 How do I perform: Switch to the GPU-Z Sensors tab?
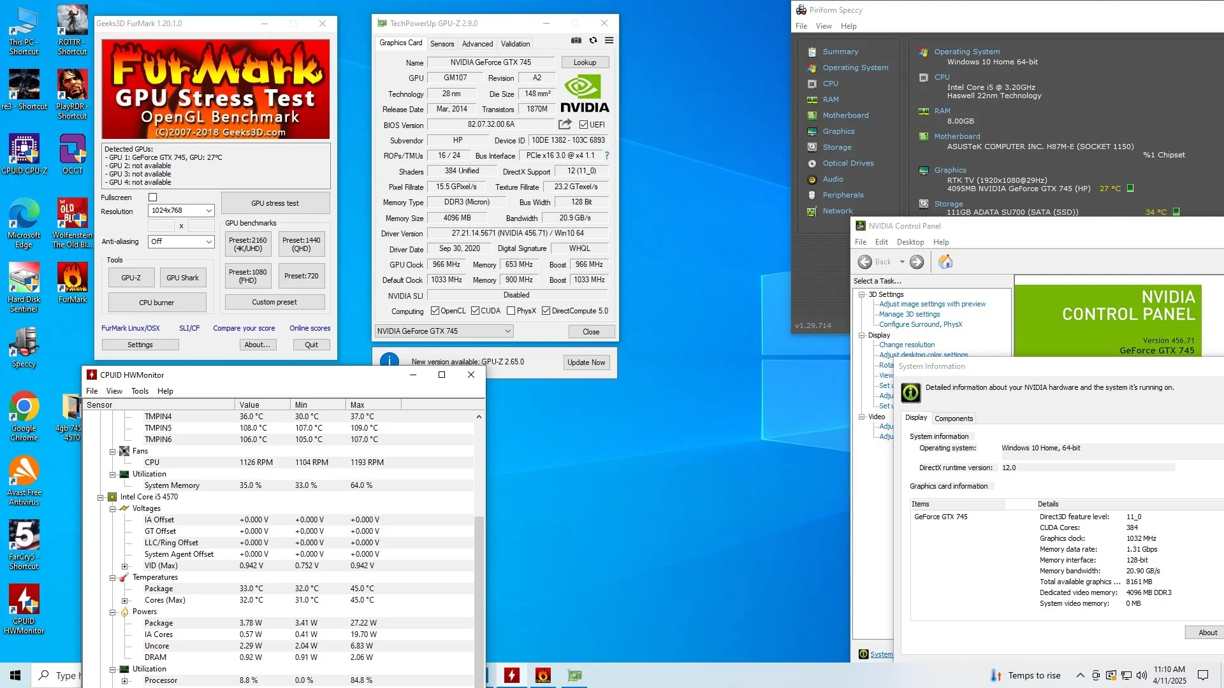(442, 44)
